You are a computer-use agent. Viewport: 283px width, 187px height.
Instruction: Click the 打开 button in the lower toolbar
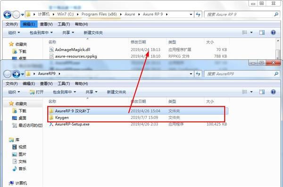37,92
